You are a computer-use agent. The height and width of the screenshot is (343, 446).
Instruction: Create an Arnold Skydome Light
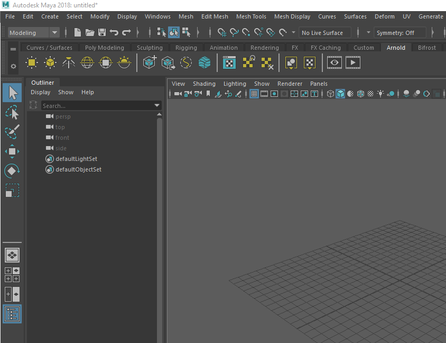[87, 62]
